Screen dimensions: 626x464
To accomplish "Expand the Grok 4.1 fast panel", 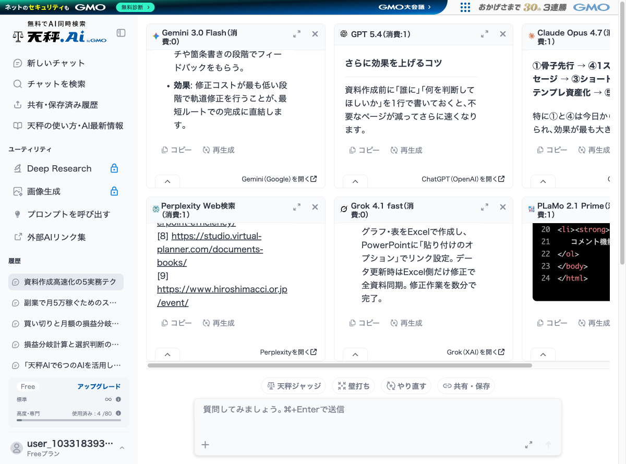I will coord(485,207).
